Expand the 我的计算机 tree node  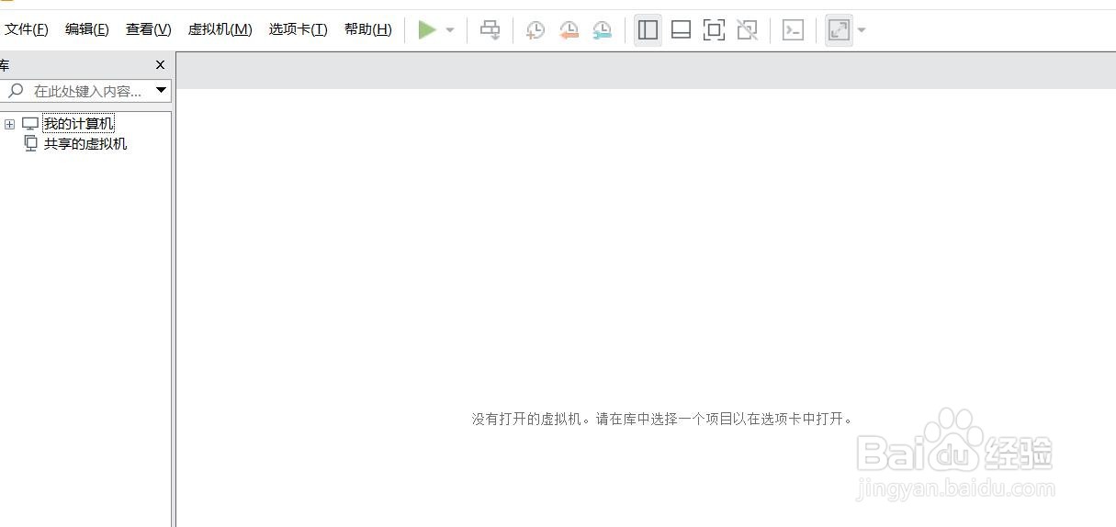[9, 124]
